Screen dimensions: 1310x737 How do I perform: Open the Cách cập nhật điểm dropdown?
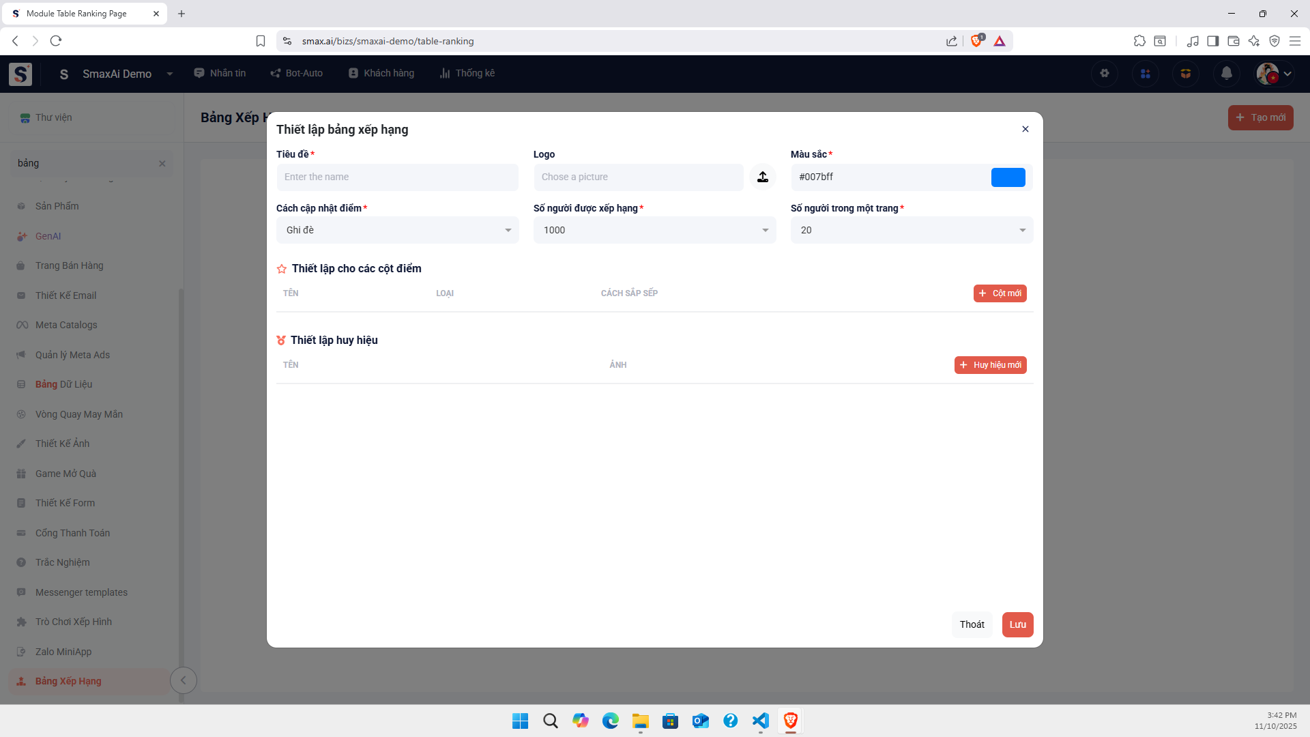pyautogui.click(x=397, y=231)
